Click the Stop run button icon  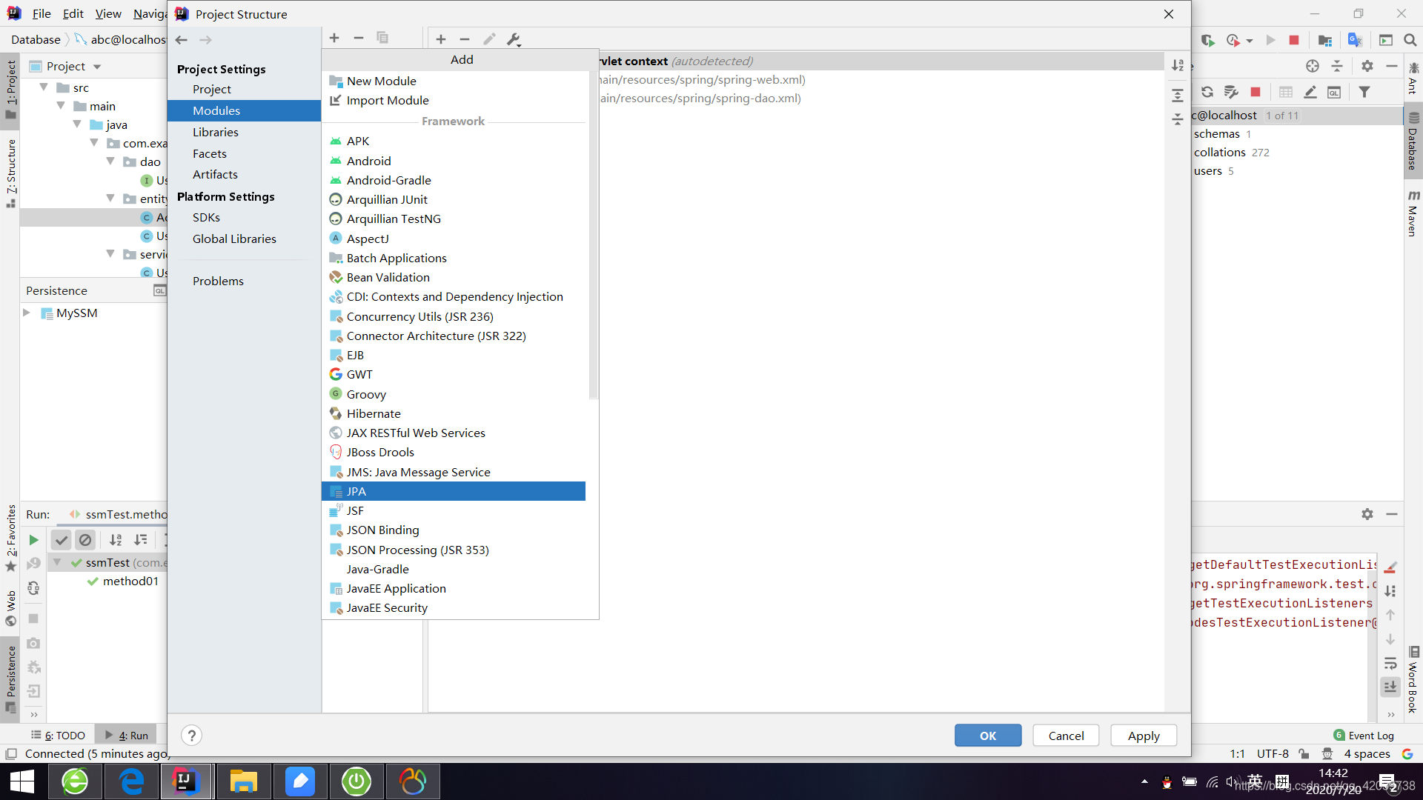click(1292, 40)
